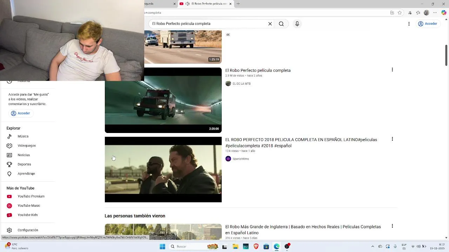
Task: Open the EL DE LA MTB channel
Action: pyautogui.click(x=241, y=84)
